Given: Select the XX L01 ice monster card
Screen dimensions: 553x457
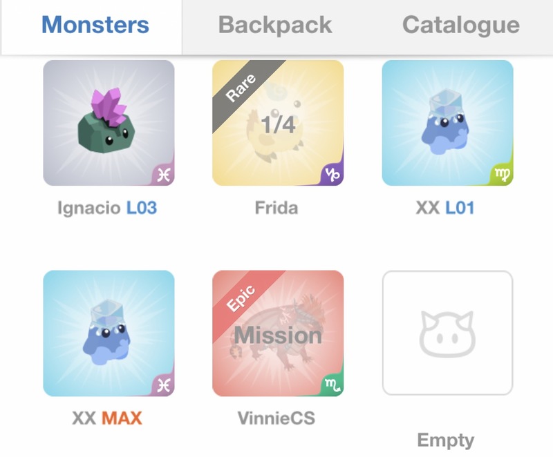Looking at the screenshot, I should click(x=447, y=122).
